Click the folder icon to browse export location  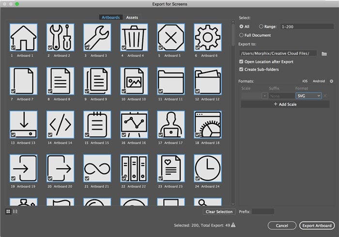[324, 53]
